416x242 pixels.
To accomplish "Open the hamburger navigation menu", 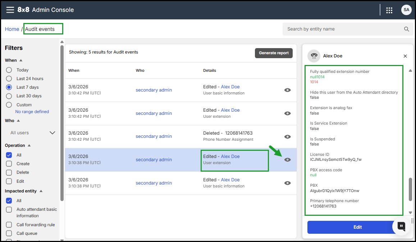I will tap(10, 10).
